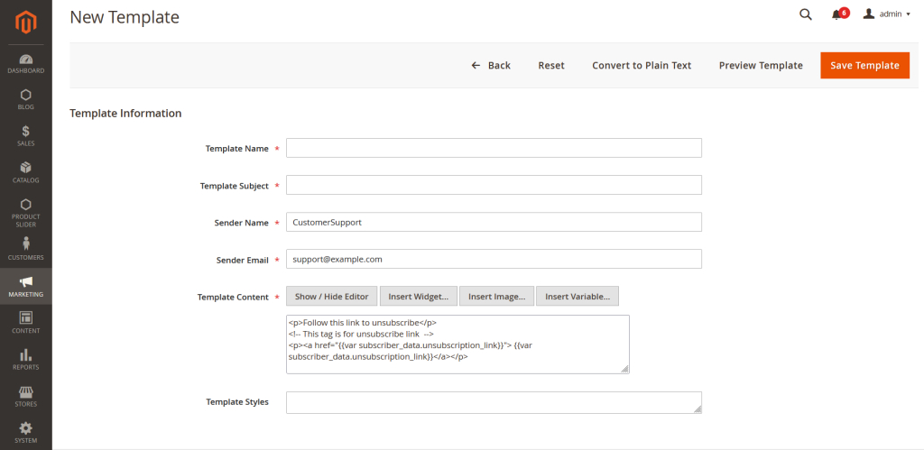Focus the Template Name input field
This screenshot has height=450, width=924.
[x=494, y=148]
